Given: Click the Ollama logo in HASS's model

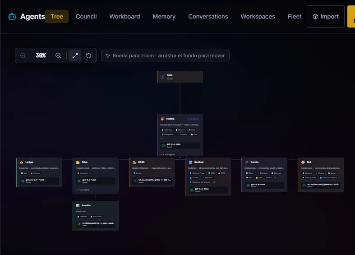Looking at the screenshot, I should pos(135,181).
